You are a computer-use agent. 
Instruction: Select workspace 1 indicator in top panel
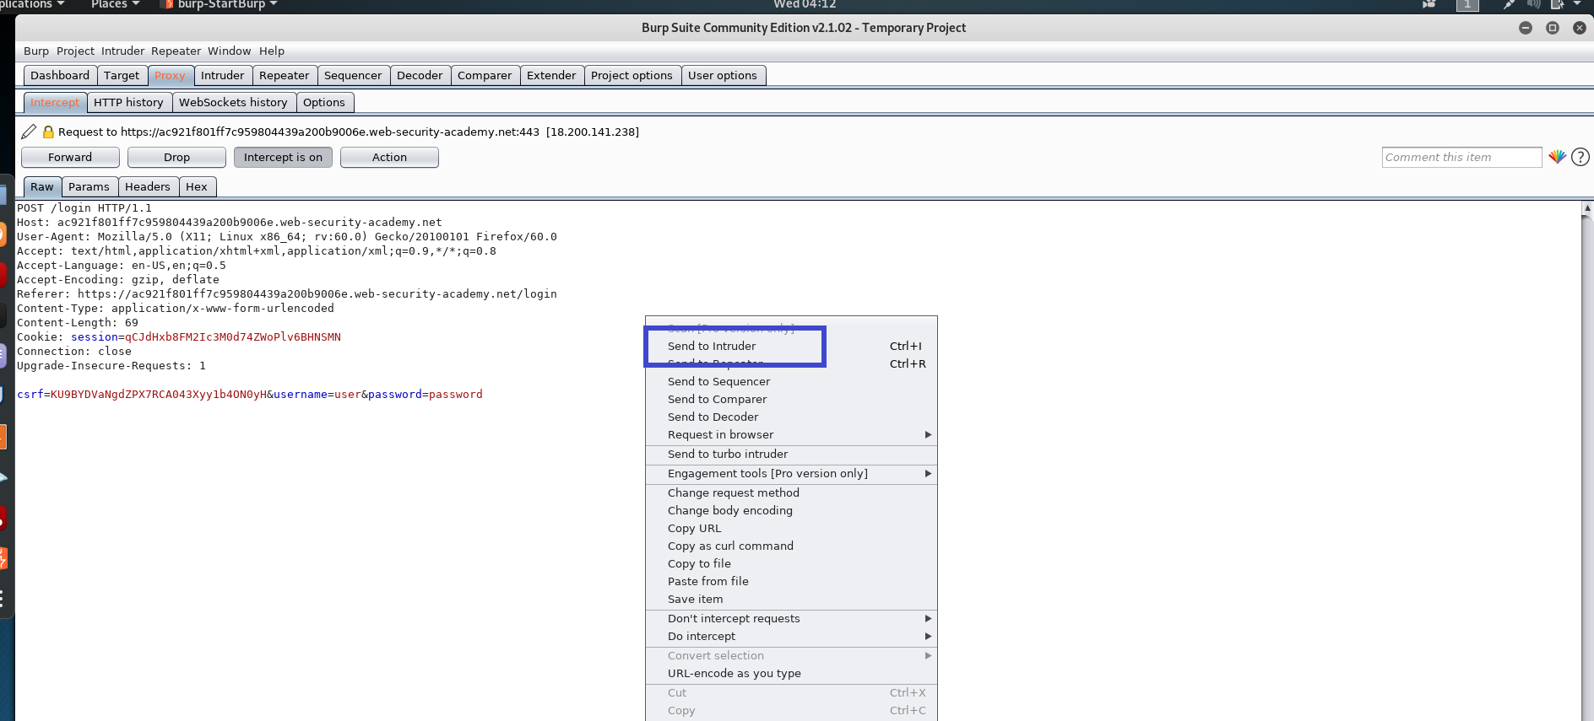pos(1467,4)
